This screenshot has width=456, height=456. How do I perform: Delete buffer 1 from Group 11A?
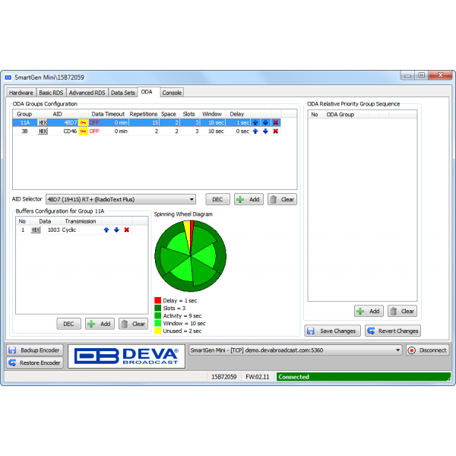tap(127, 230)
